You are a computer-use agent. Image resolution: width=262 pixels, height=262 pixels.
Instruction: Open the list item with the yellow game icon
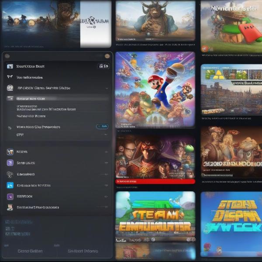(x=57, y=152)
